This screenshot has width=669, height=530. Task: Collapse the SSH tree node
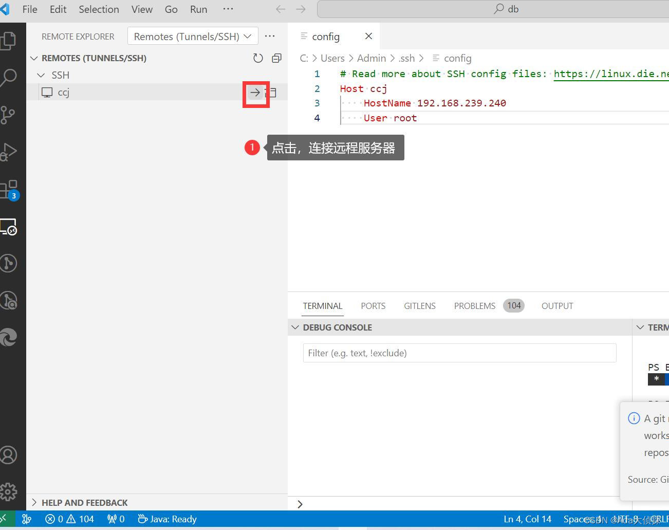tap(41, 75)
